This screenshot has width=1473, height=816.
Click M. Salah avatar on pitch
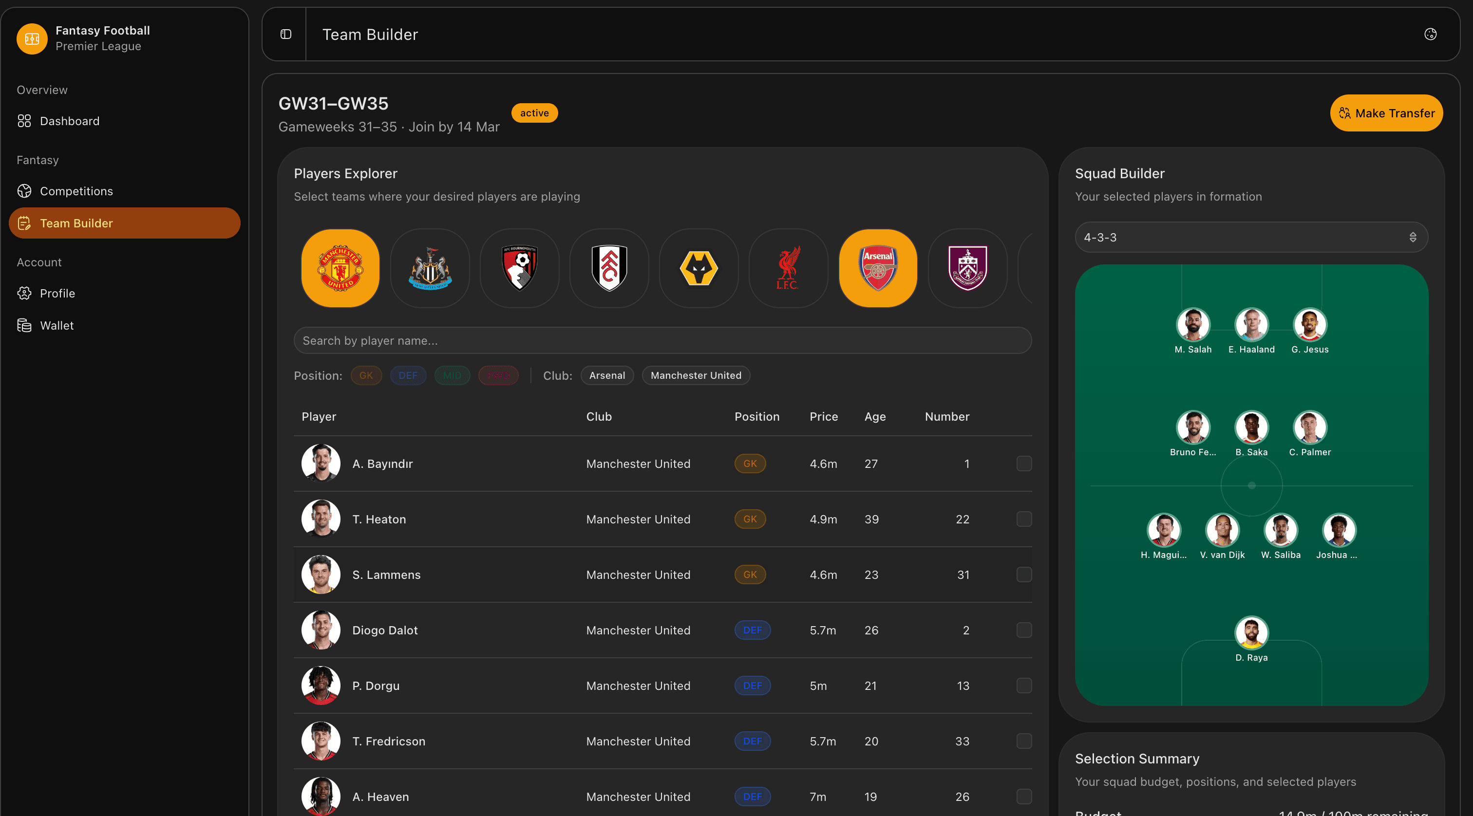pyautogui.click(x=1193, y=325)
